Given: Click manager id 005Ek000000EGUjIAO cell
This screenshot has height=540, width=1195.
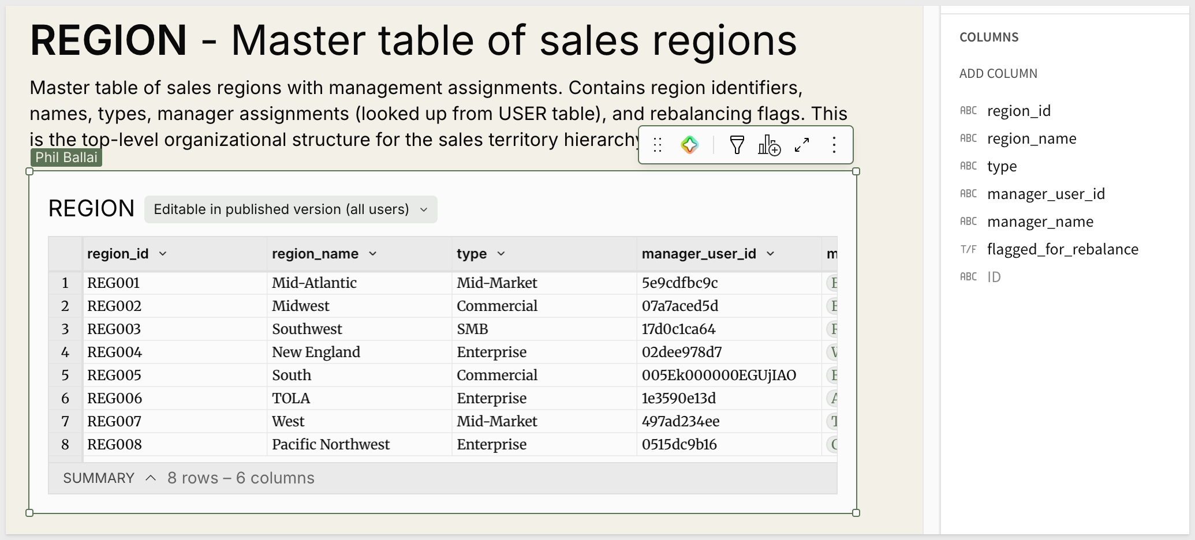Looking at the screenshot, I should tap(729, 376).
